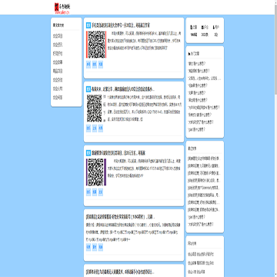Click the middle icon in the stats card
277x277 pixels.
202,27
